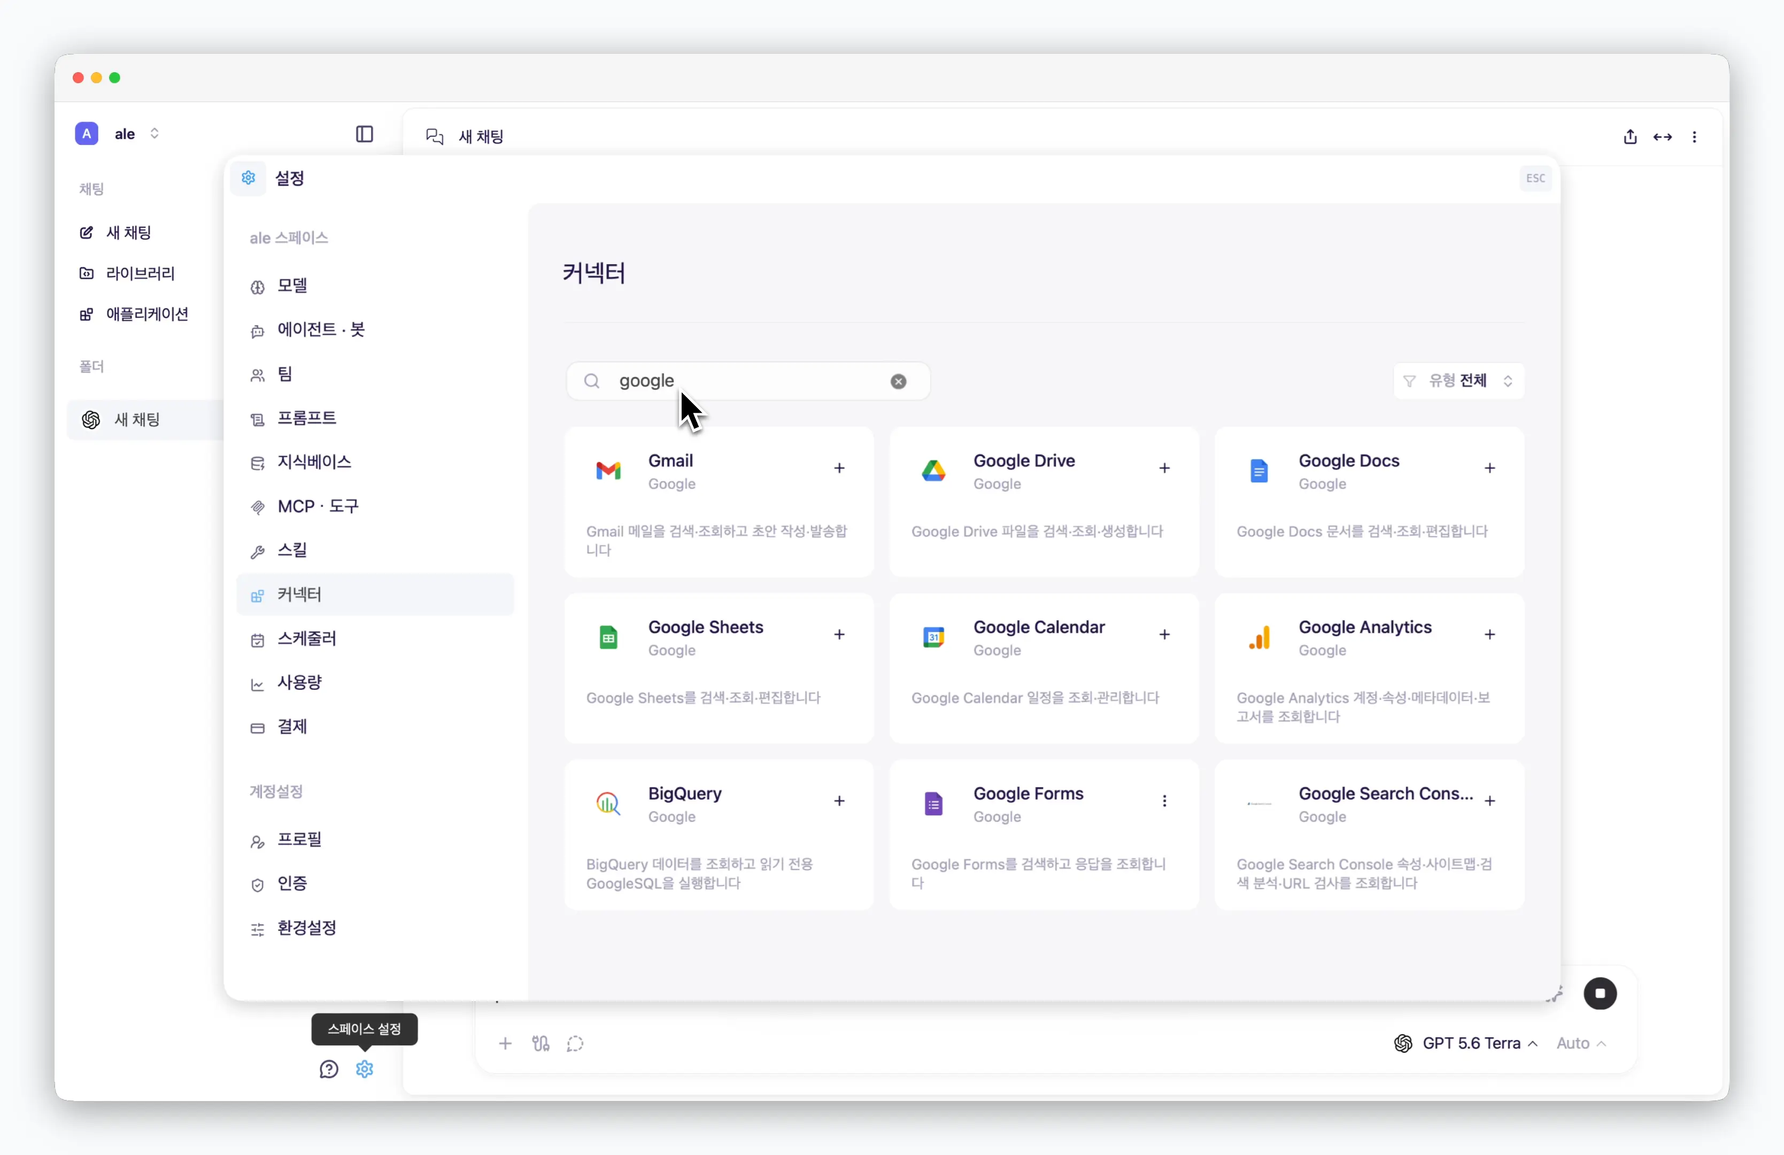This screenshot has height=1155, width=1784.
Task: Add the Google Docs connector
Action: coord(1489,468)
